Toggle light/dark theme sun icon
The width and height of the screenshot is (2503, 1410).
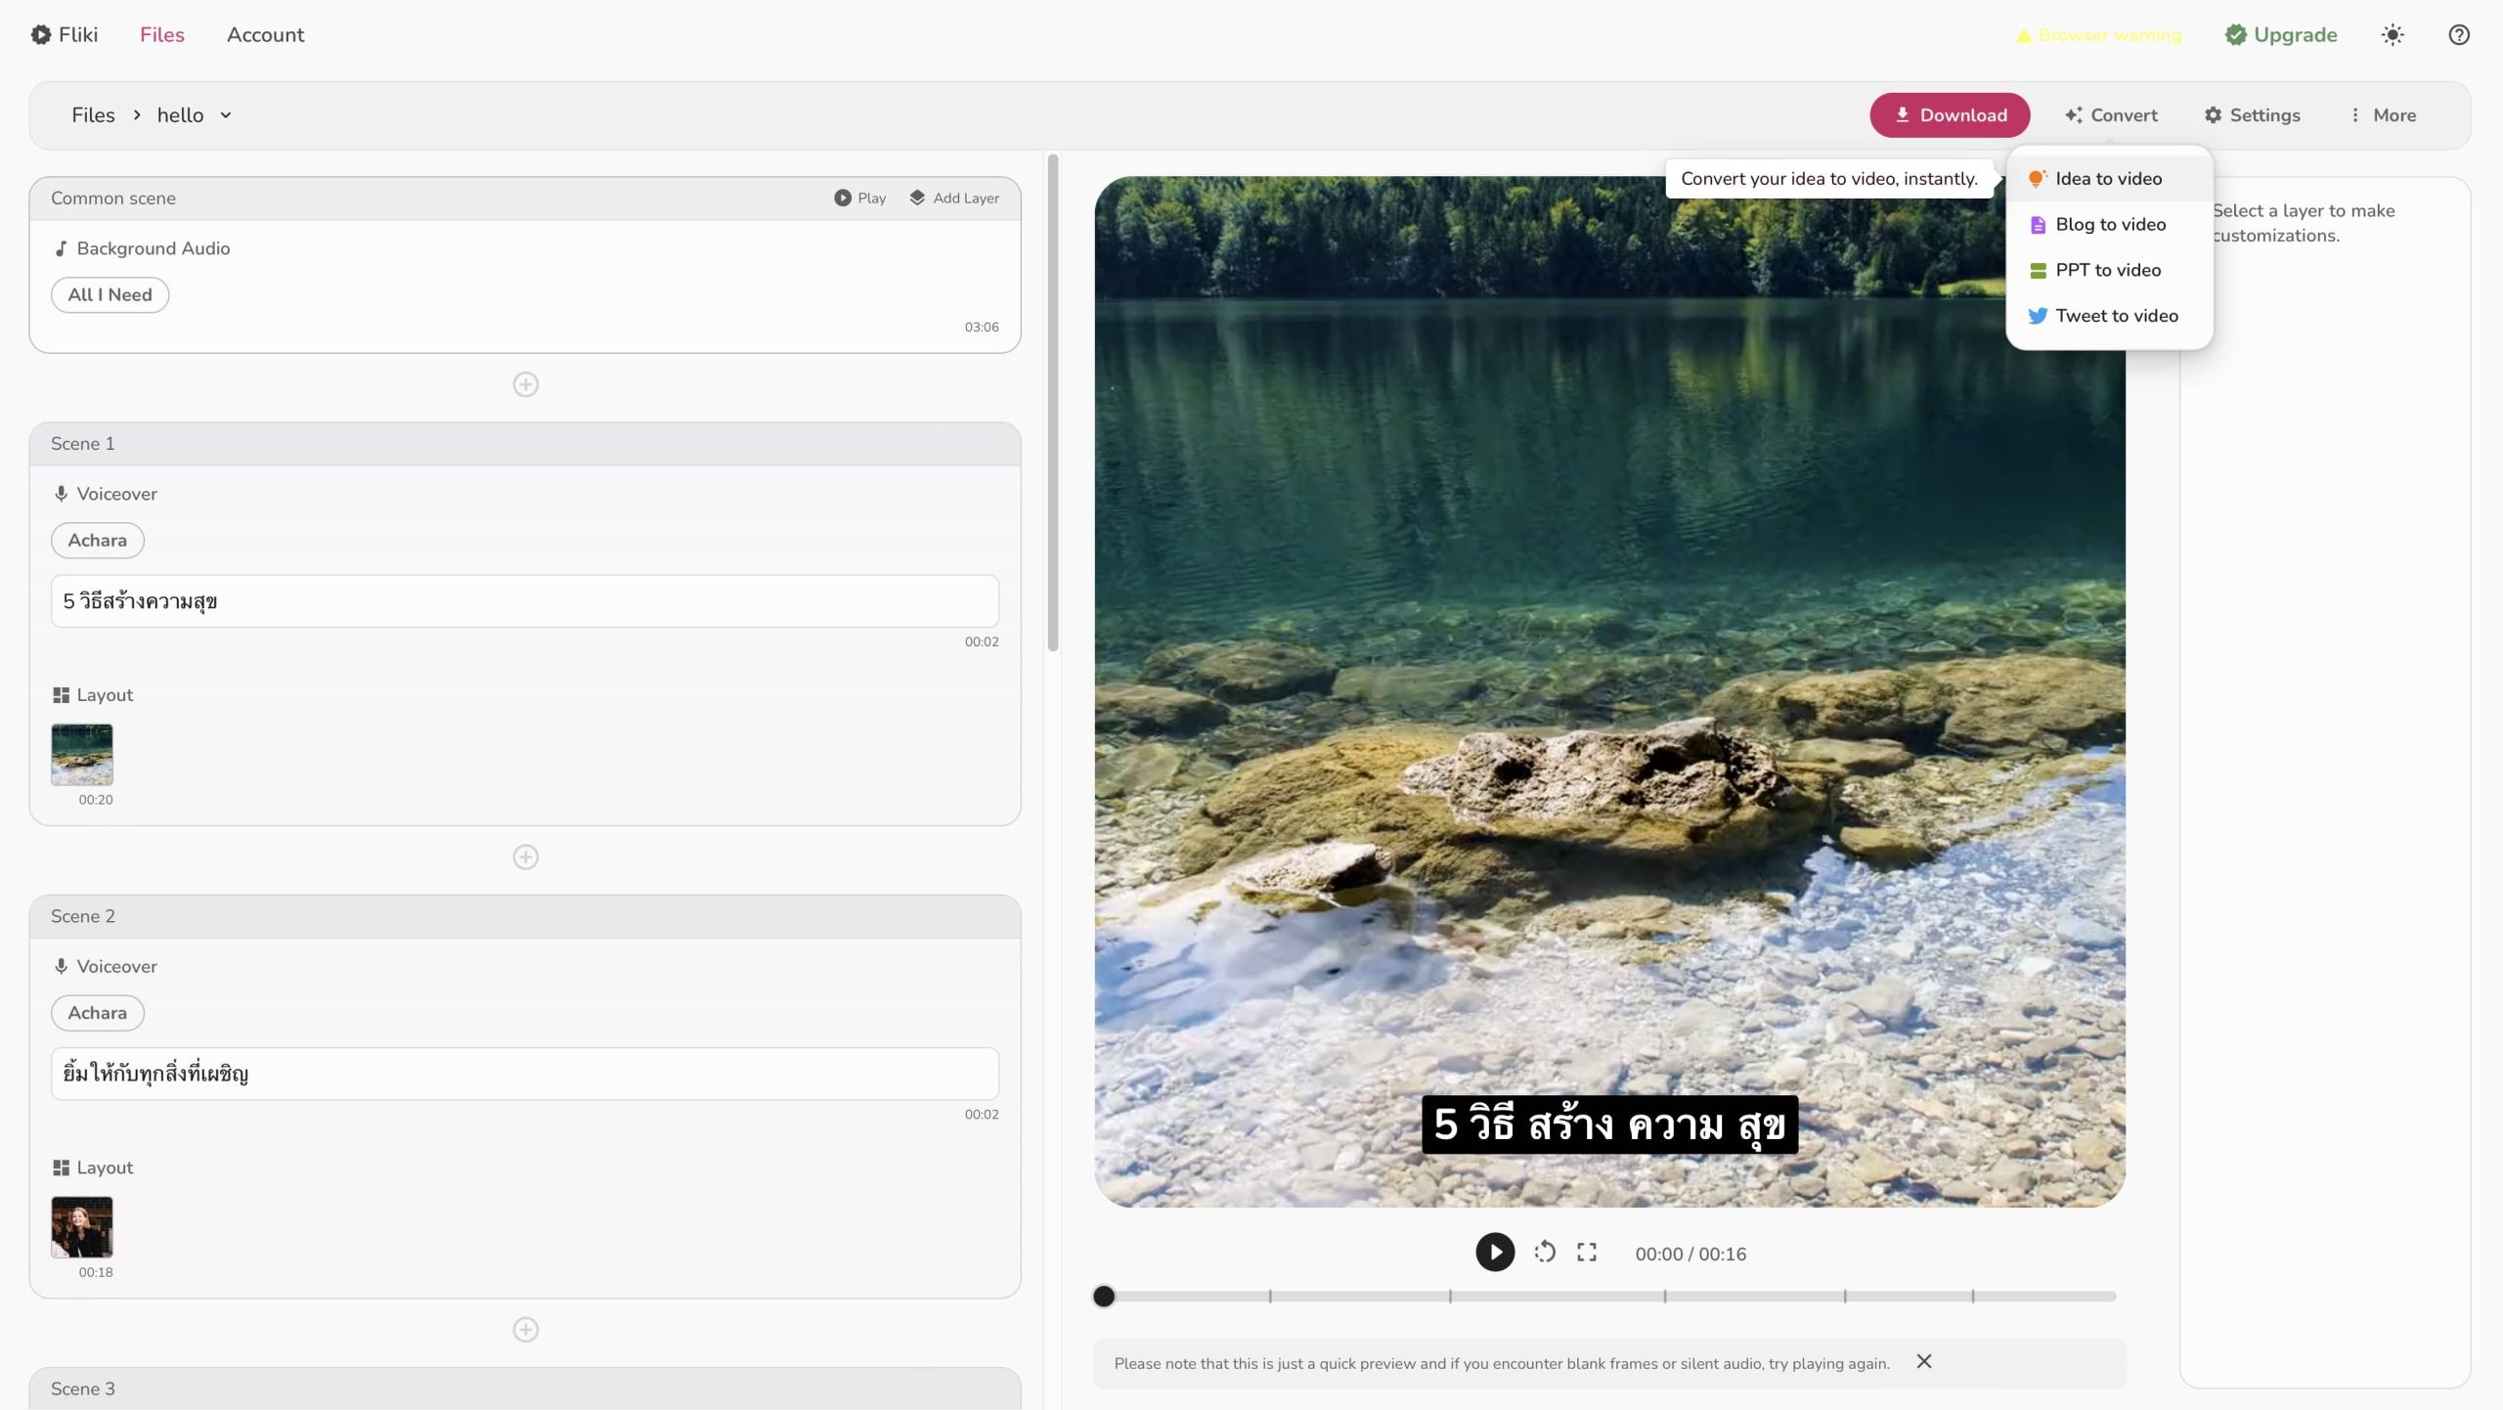(x=2392, y=35)
